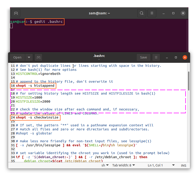Close the gedit .bashrc window
Viewport: 195px width, 173px height.
pyautogui.click(x=185, y=57)
